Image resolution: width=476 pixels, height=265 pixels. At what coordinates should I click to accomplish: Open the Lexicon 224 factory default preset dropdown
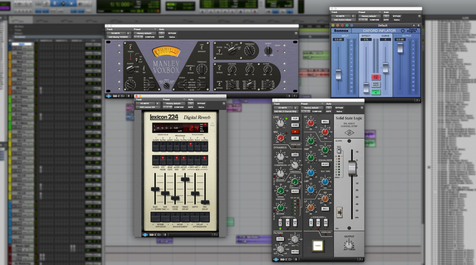click(x=174, y=104)
